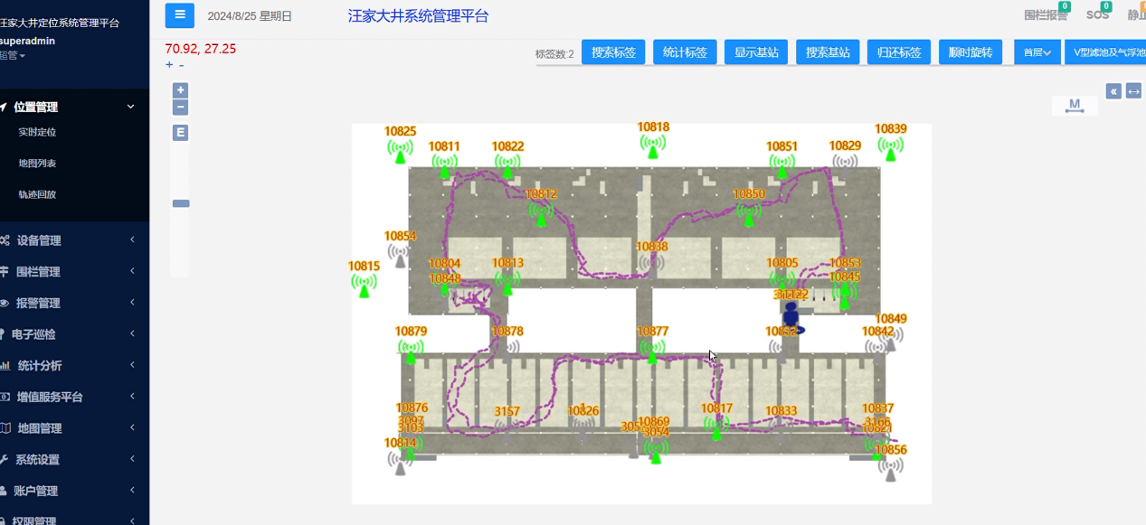Click the 顺时旋转 rotate button
Screen dimensions: 1146x525
click(x=971, y=52)
